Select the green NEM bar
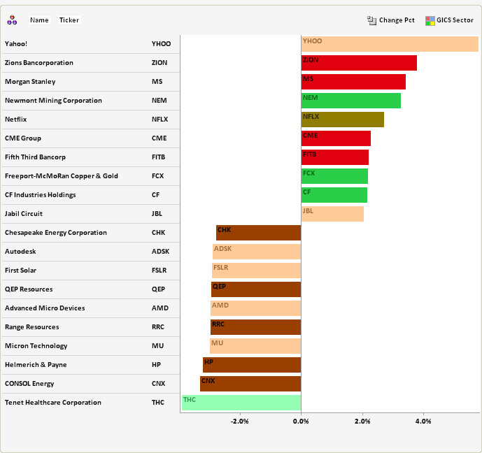 [351, 101]
